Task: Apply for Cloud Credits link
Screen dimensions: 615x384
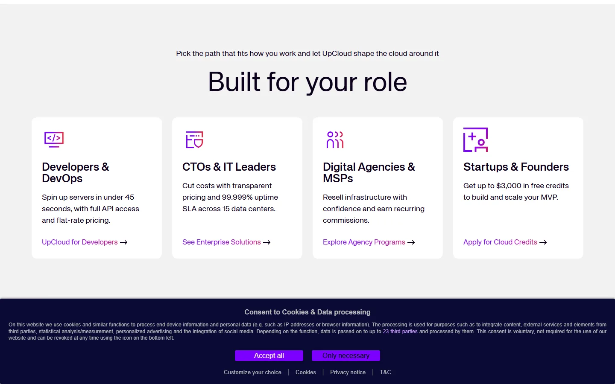Action: [500, 242]
